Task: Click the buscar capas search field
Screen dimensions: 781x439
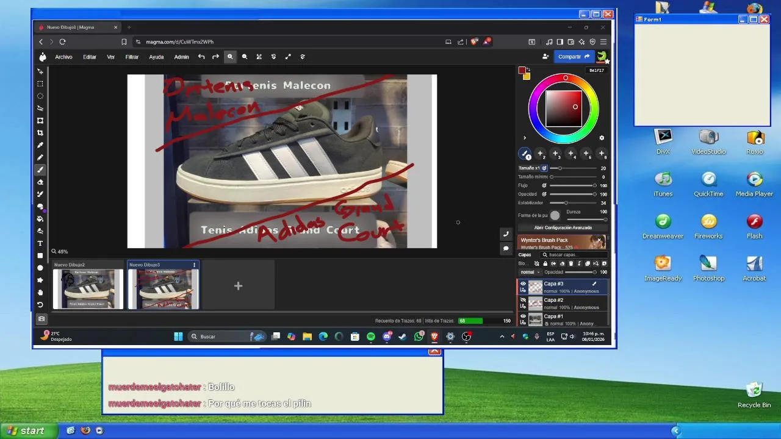Action: tap(574, 255)
